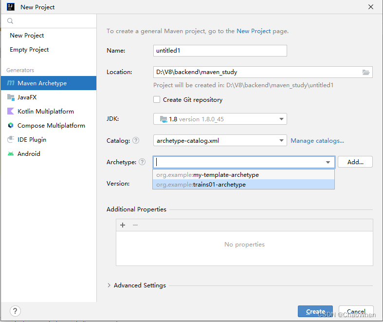Click the Generators section label
The image size is (383, 322).
pyautogui.click(x=20, y=70)
